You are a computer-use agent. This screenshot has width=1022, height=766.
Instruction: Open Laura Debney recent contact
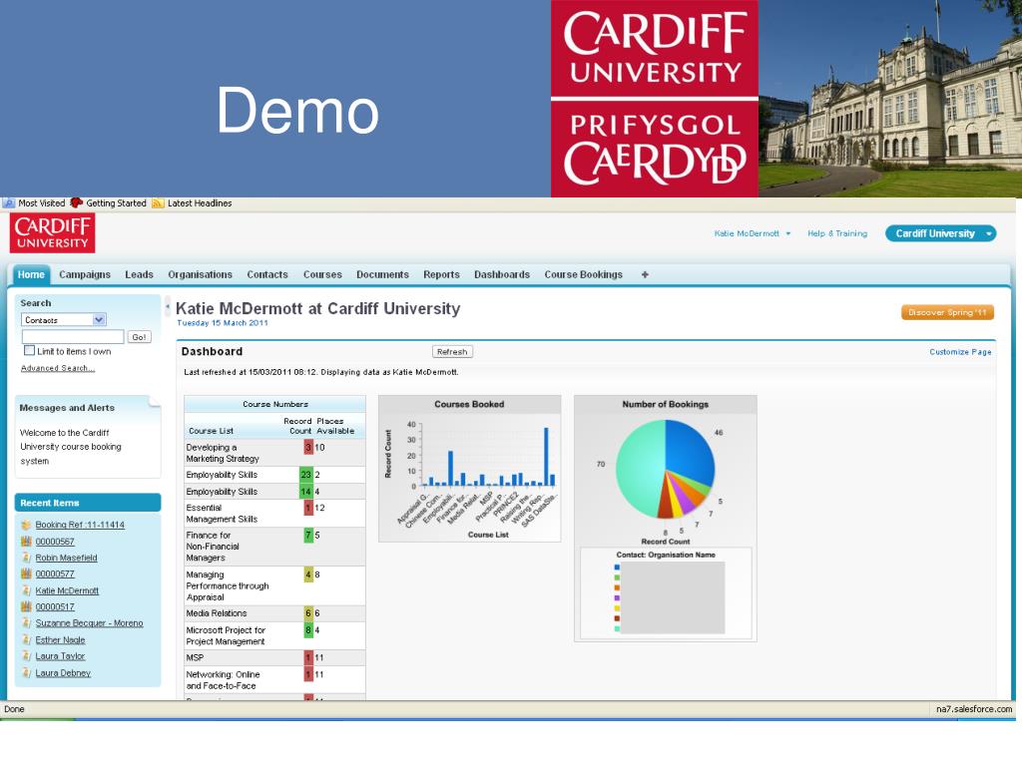pyautogui.click(x=63, y=673)
